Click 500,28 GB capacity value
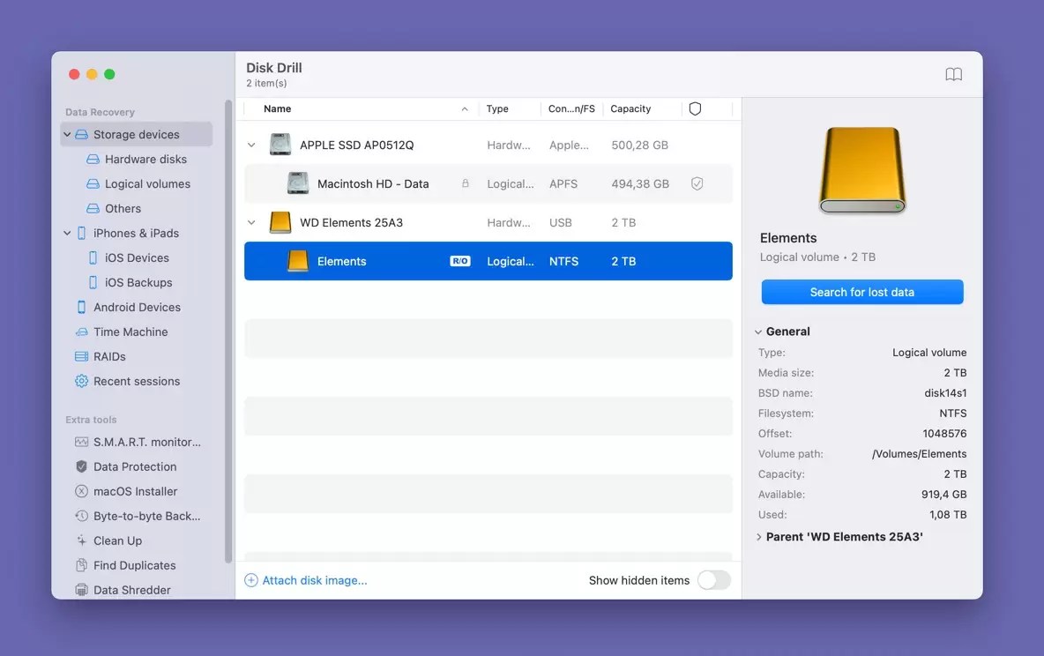The image size is (1044, 656). (x=639, y=145)
